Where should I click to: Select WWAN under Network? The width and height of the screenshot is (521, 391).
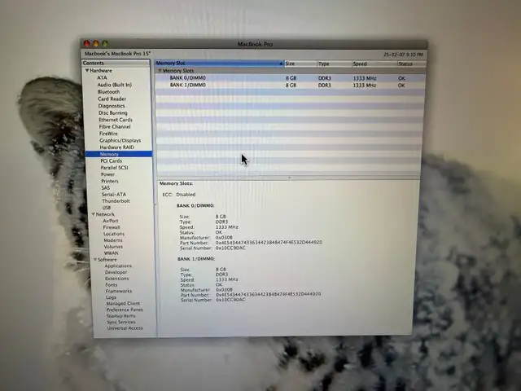pos(111,253)
